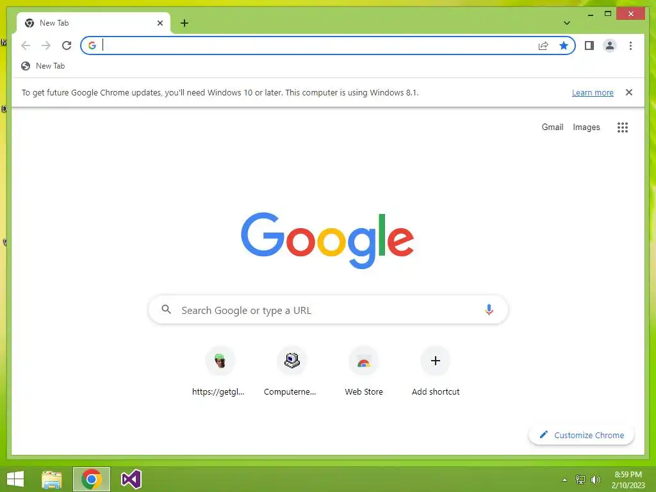656x492 pixels.
Task: Close the New Tab tab
Action: (x=160, y=23)
